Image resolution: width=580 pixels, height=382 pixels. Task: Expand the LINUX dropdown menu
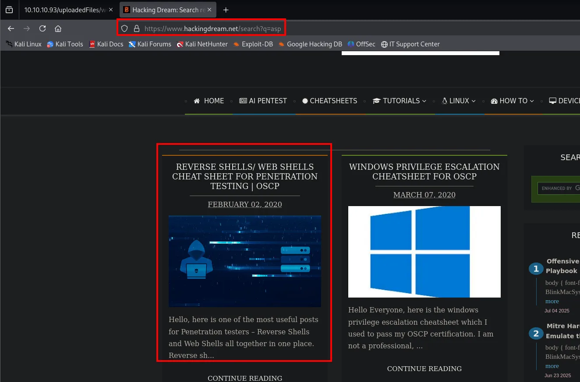tap(459, 101)
